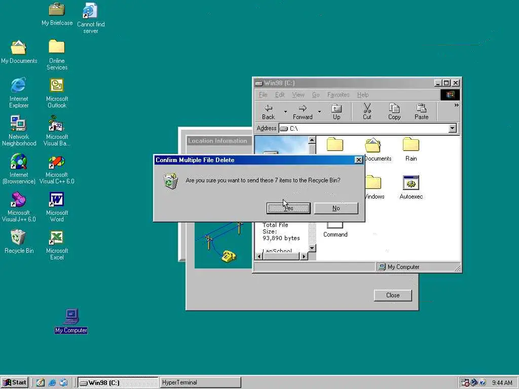Click Show Desktop Quick Launch icon
The height and width of the screenshot is (389, 519).
pos(41,383)
